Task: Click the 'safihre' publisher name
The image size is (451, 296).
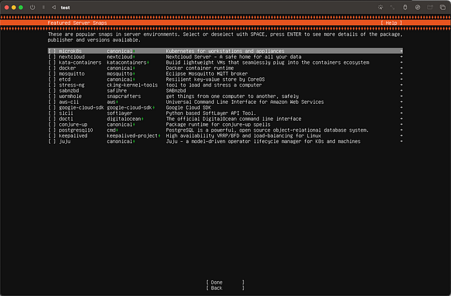Action: (x=117, y=91)
